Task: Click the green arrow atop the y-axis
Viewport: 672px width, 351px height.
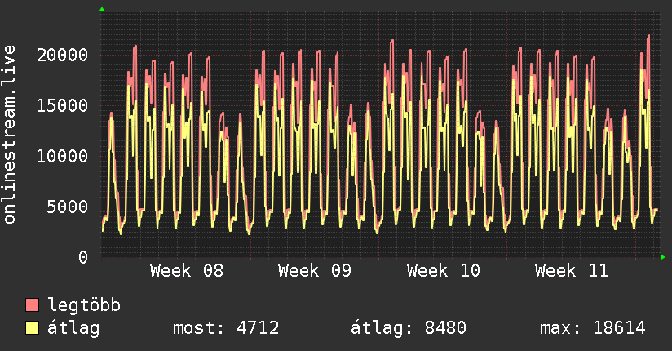Action: (102, 9)
